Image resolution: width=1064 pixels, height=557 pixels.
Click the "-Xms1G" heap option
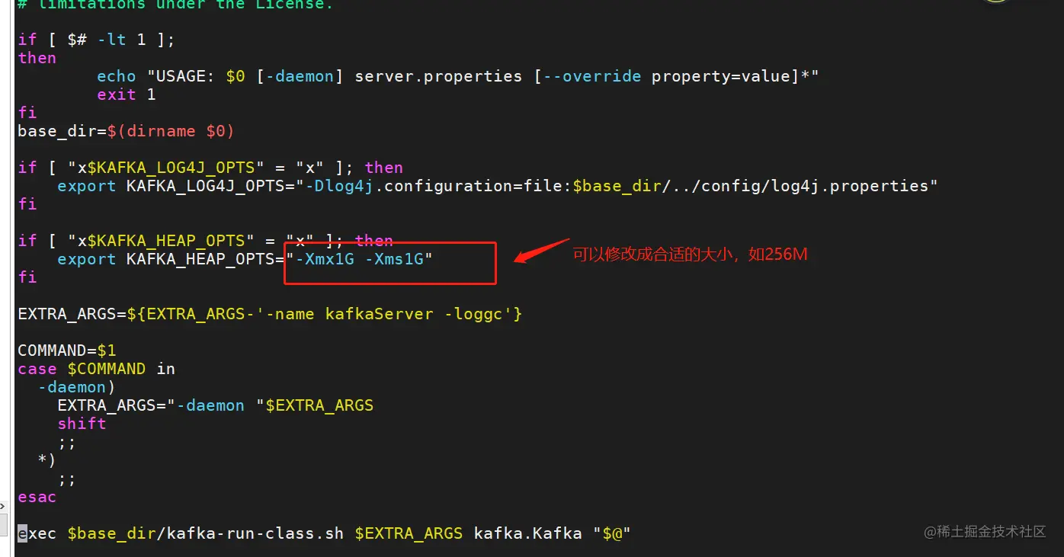click(x=394, y=259)
